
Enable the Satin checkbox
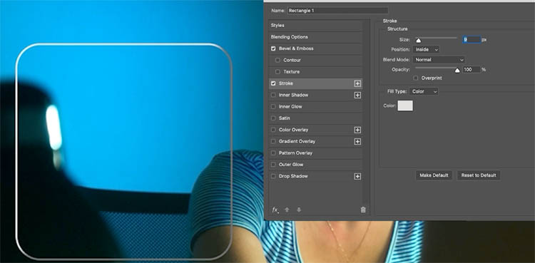pos(273,118)
